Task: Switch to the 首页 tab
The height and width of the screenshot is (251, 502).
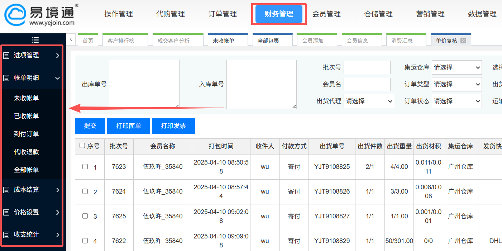Action: pyautogui.click(x=88, y=41)
